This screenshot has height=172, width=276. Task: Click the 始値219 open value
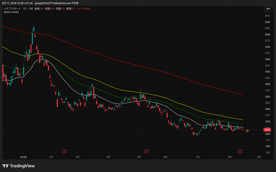(x=39, y=9)
